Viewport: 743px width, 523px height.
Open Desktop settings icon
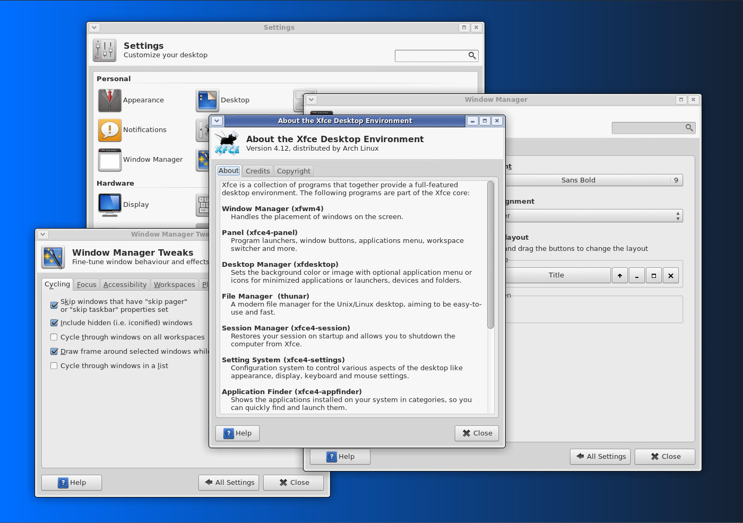pyautogui.click(x=208, y=100)
